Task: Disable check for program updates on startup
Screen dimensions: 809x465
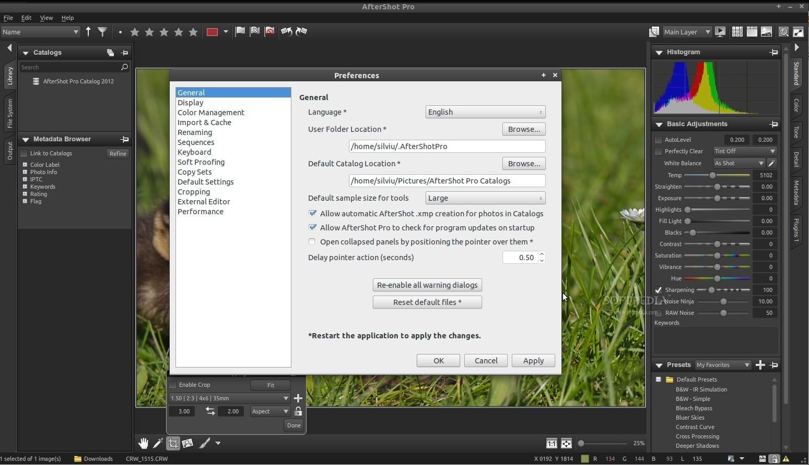Action: coord(312,227)
